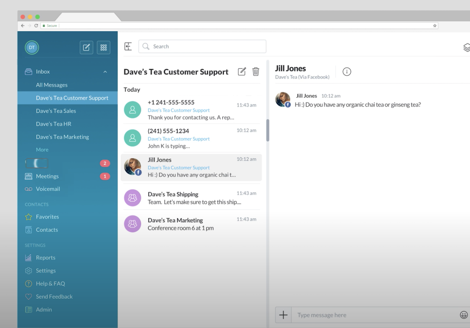The height and width of the screenshot is (328, 470).
Task: Open Help & FAQ
Action: (x=50, y=284)
